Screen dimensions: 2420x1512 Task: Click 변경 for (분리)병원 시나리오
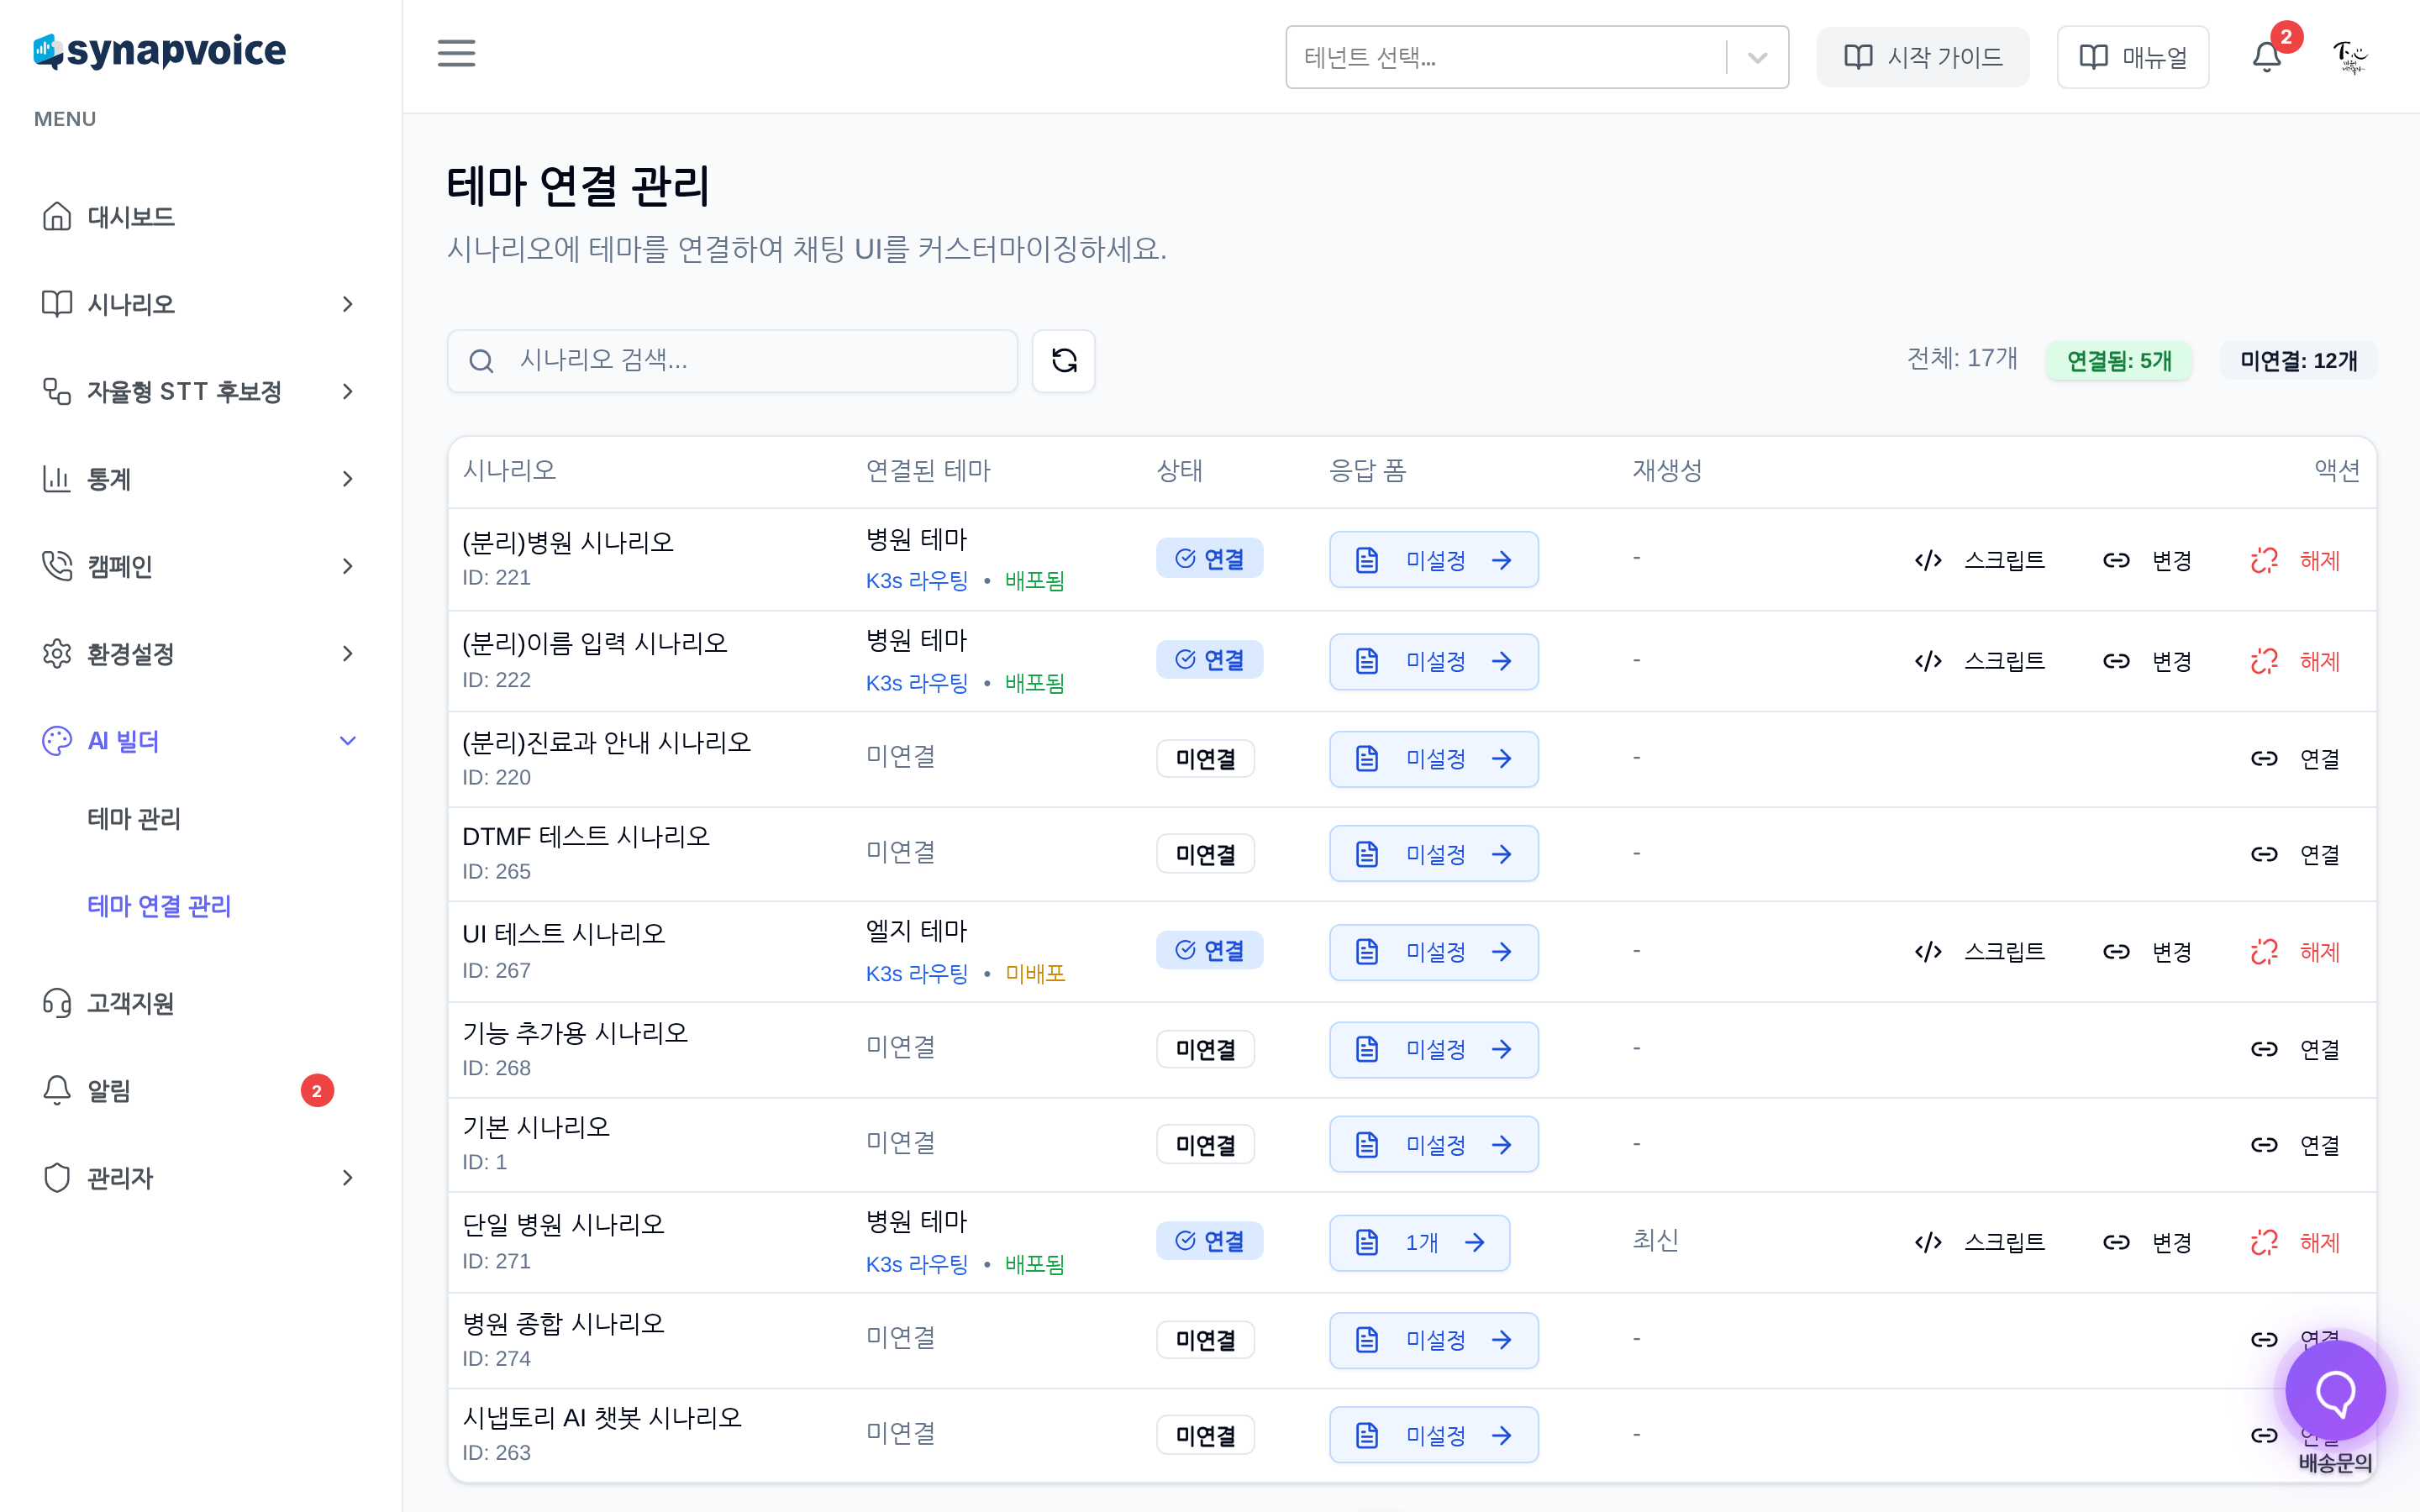click(2147, 560)
